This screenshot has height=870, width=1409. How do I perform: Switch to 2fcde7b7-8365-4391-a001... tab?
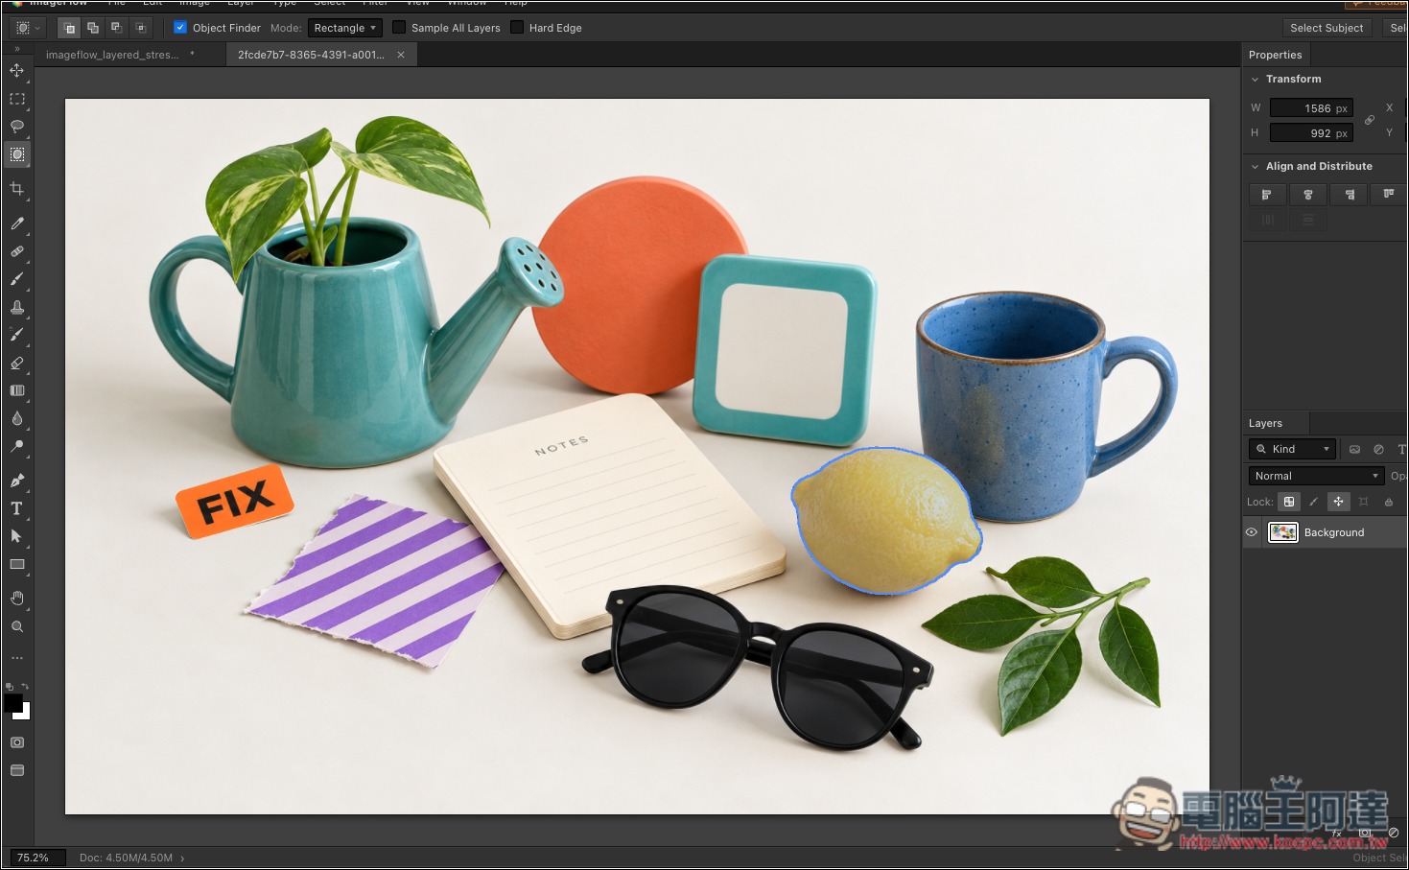pos(311,55)
